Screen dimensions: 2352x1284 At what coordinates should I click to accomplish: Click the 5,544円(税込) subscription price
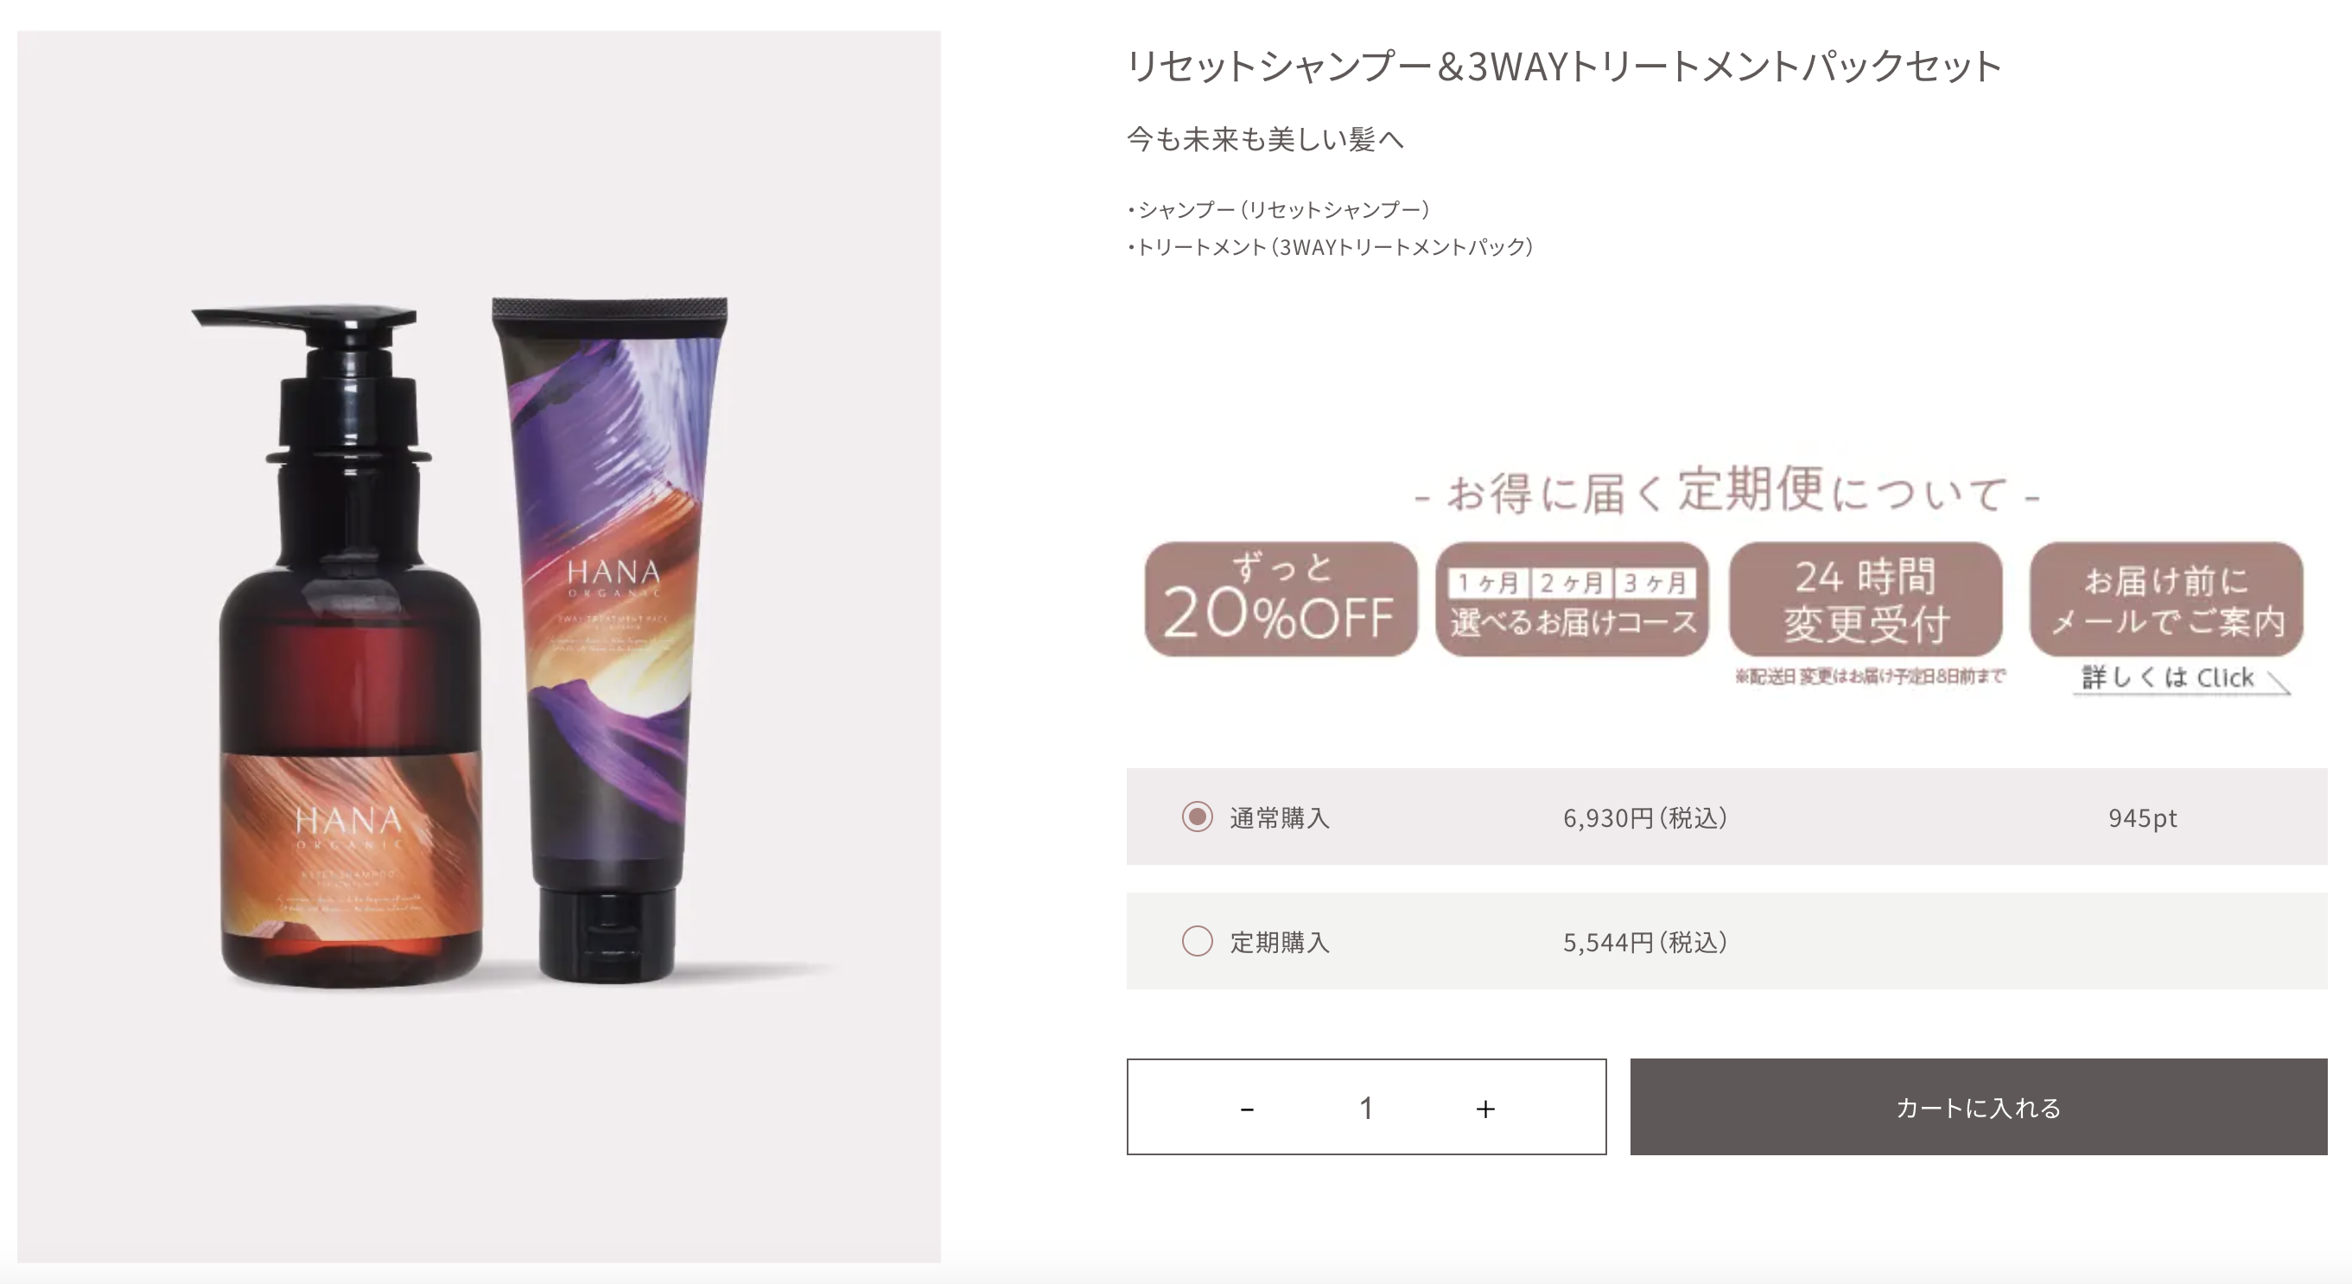click(x=1645, y=942)
